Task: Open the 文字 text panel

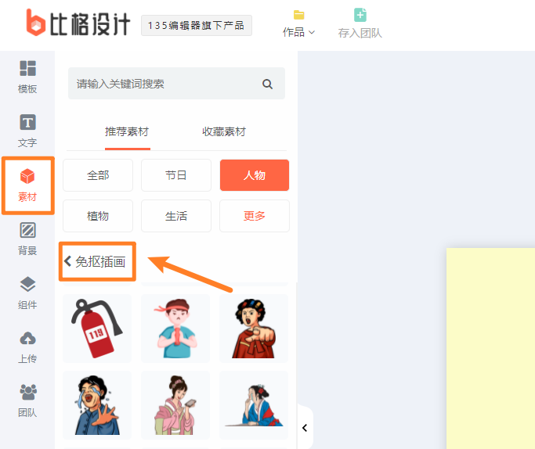Action: (27, 131)
